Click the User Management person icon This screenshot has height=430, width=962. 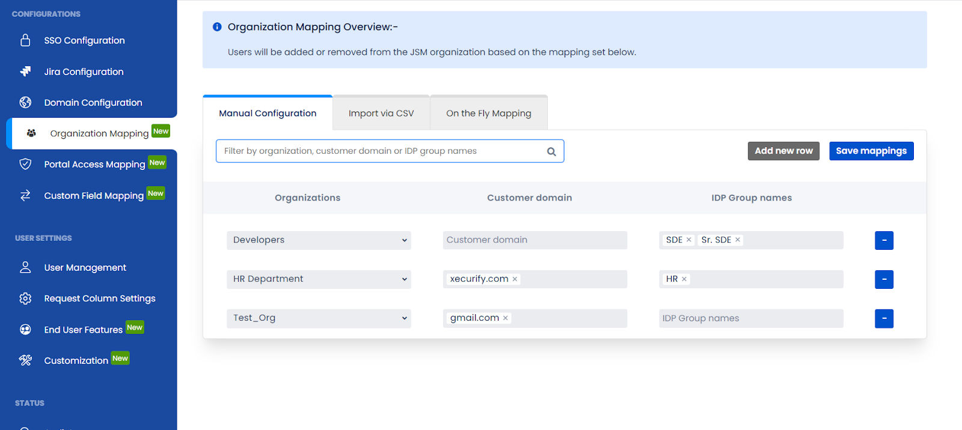click(x=25, y=267)
